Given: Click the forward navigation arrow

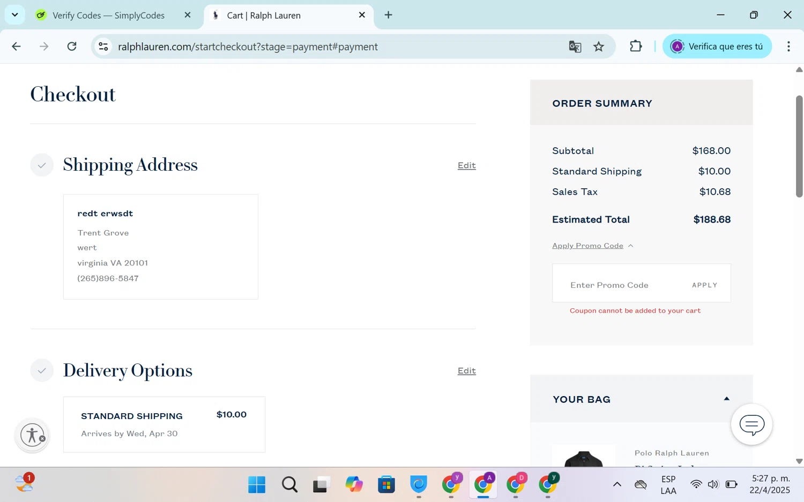Looking at the screenshot, I should 44,47.
